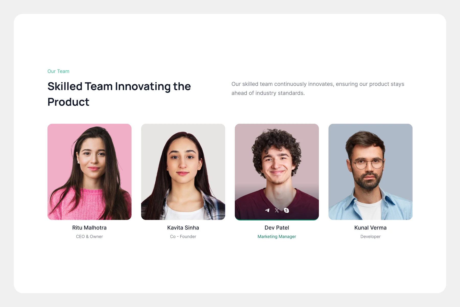Click the Kunal Verma name link

[370, 228]
